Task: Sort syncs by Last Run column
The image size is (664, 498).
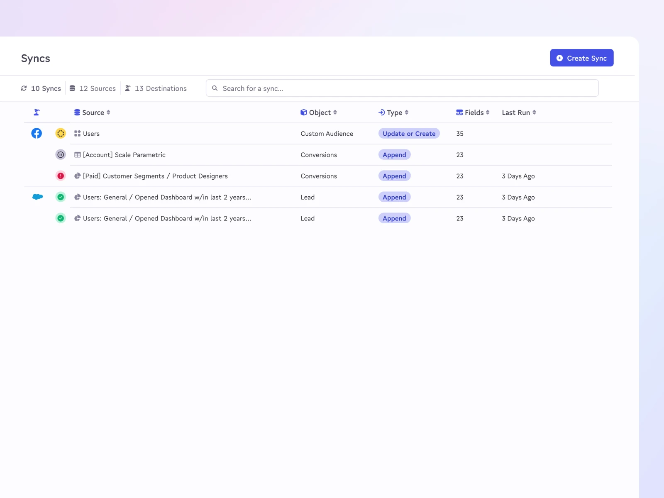Action: tap(519, 112)
